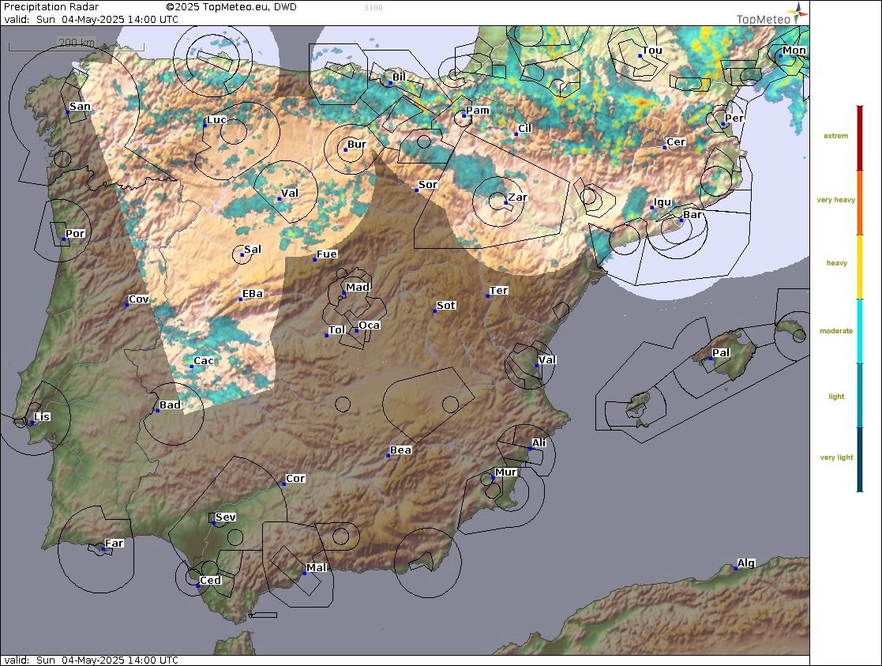Select the 'Sor' city label
The width and height of the screenshot is (882, 666).
427,185
